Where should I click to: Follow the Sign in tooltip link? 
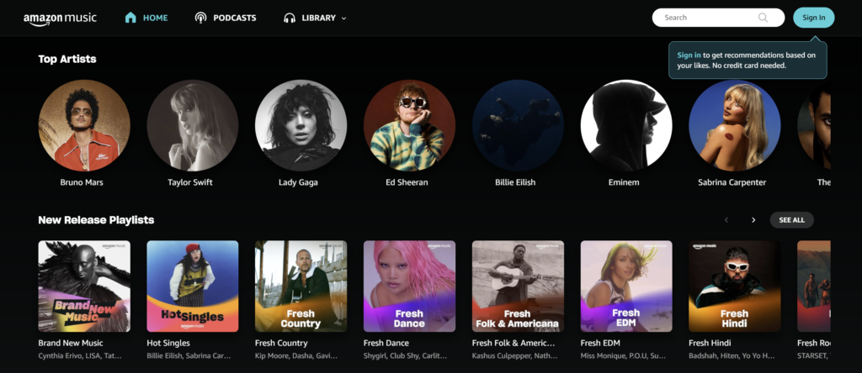pos(689,55)
